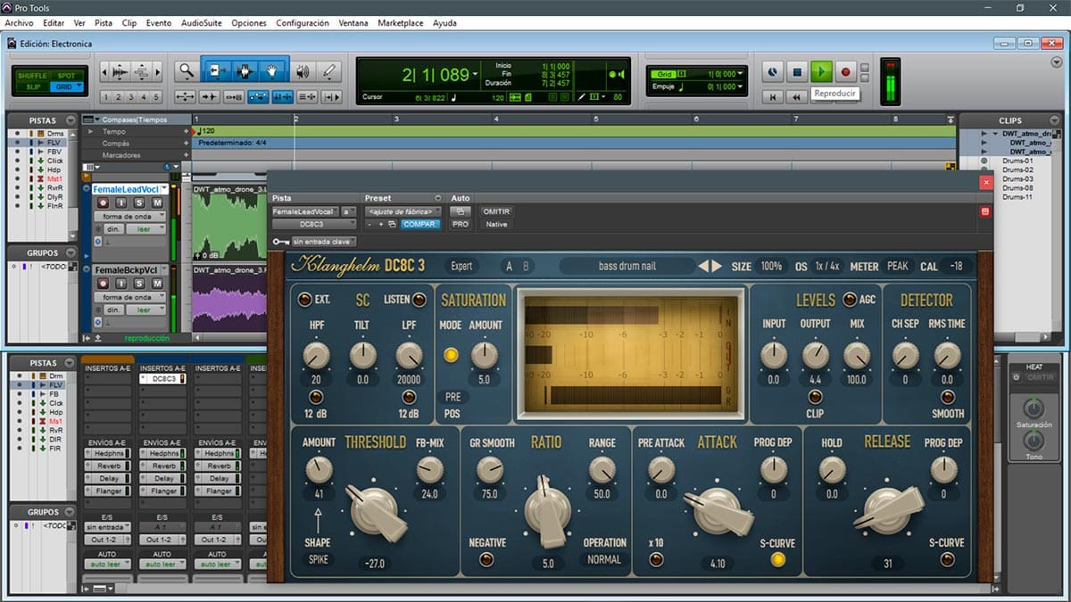Choose the Selector waveform tool
The image size is (1071, 602).
(x=245, y=71)
